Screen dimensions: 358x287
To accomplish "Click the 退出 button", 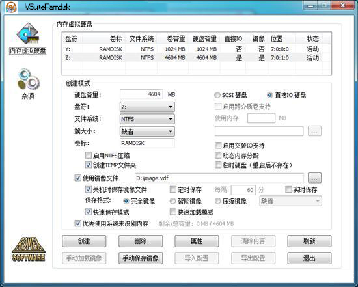I will 309,258.
